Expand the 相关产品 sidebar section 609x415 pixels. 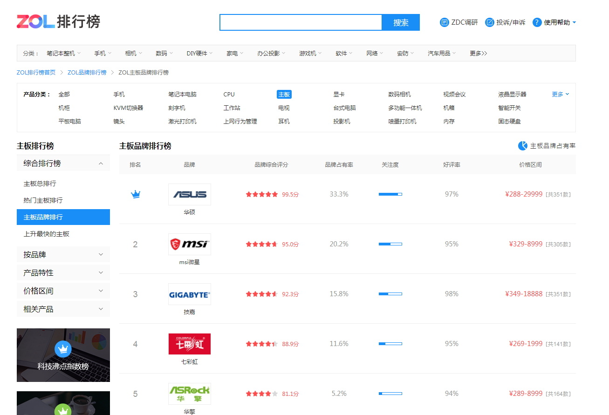pos(63,309)
